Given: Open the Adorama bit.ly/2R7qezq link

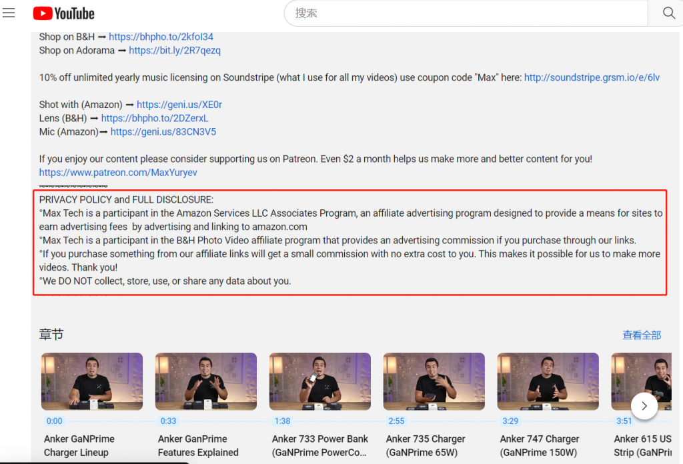Looking at the screenshot, I should (175, 51).
